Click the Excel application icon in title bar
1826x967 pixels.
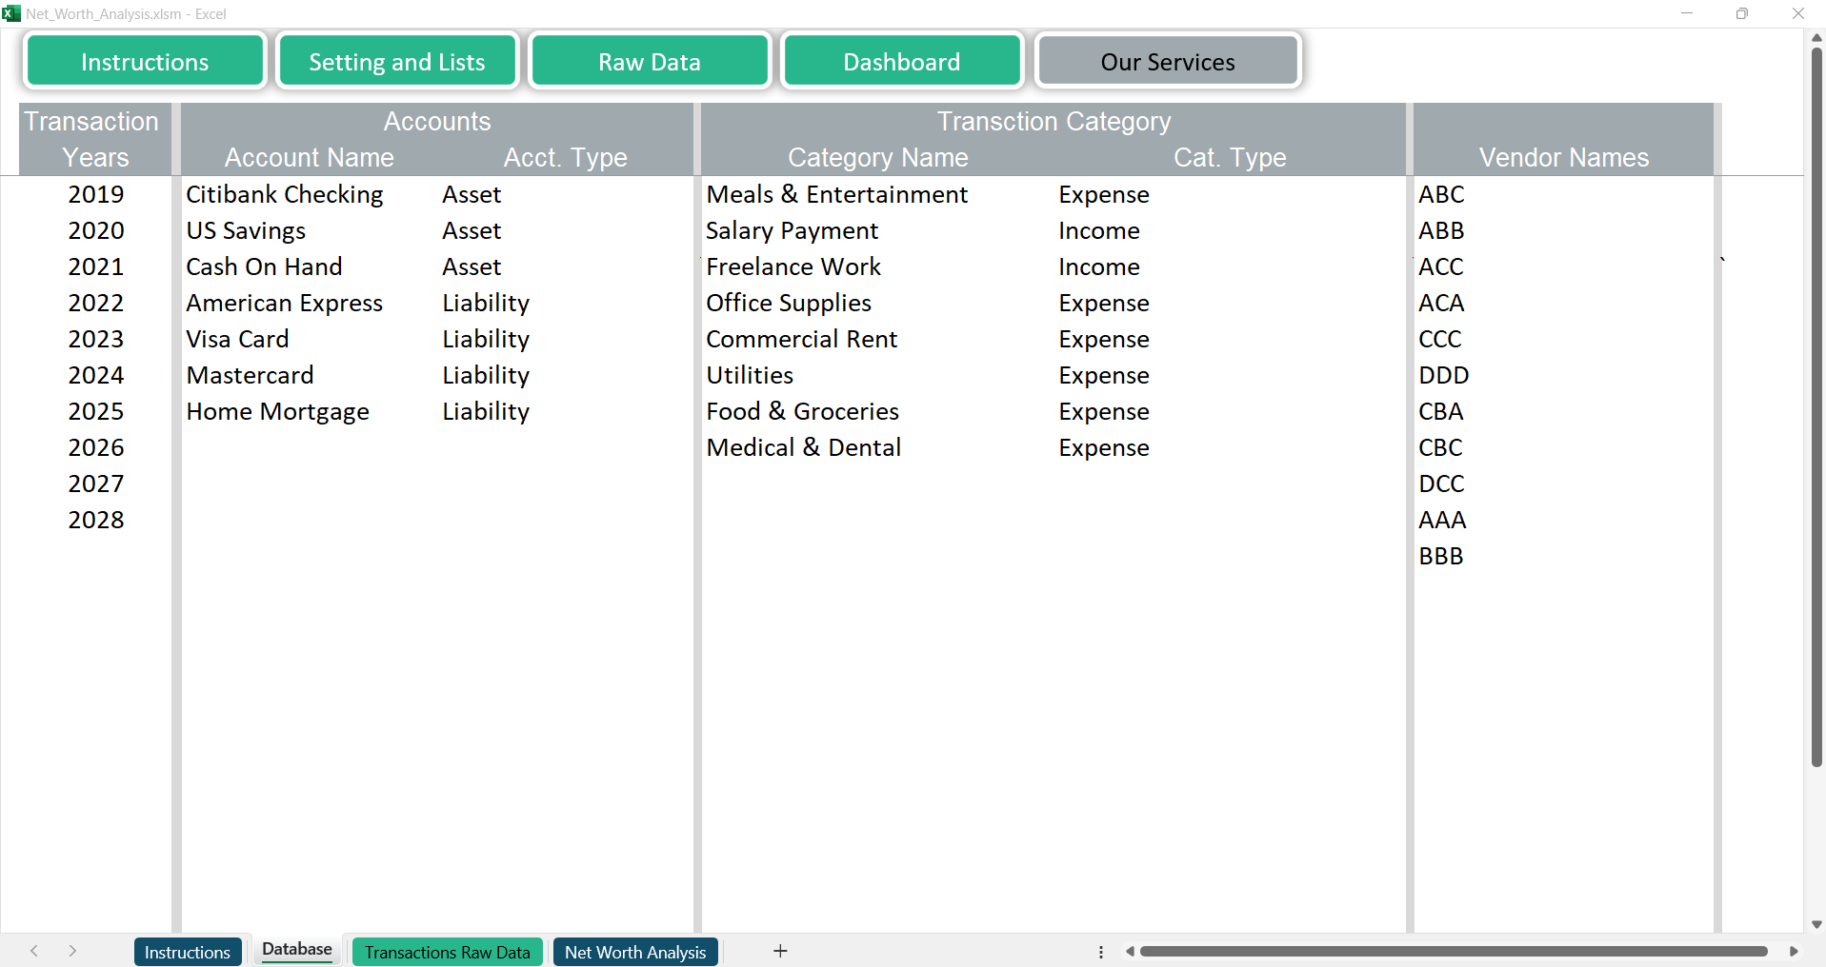coord(11,13)
